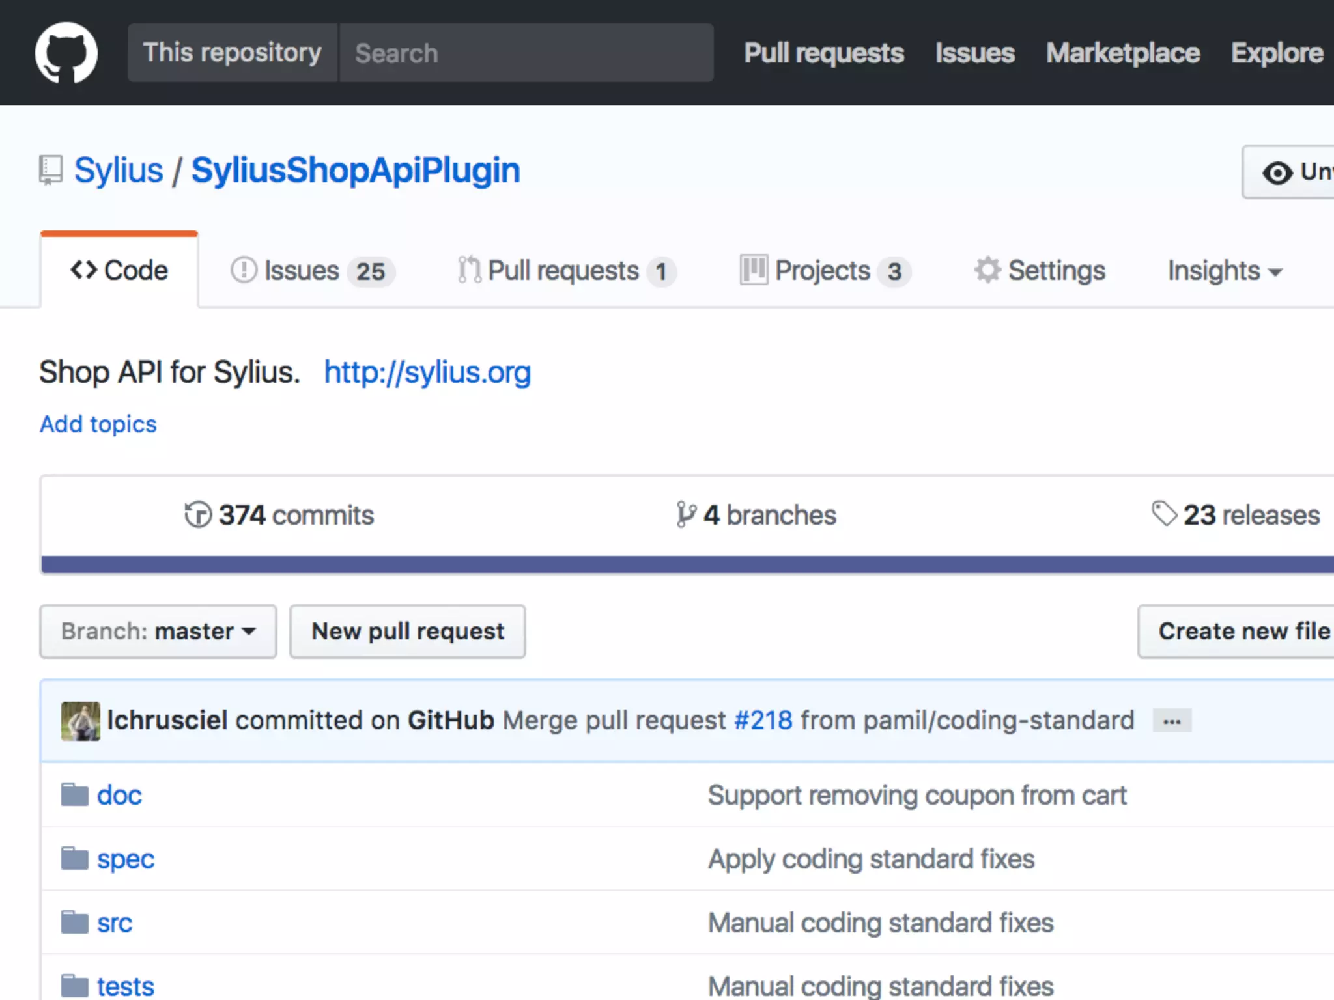
Task: Click the GitHub octocat logo
Action: [66, 53]
